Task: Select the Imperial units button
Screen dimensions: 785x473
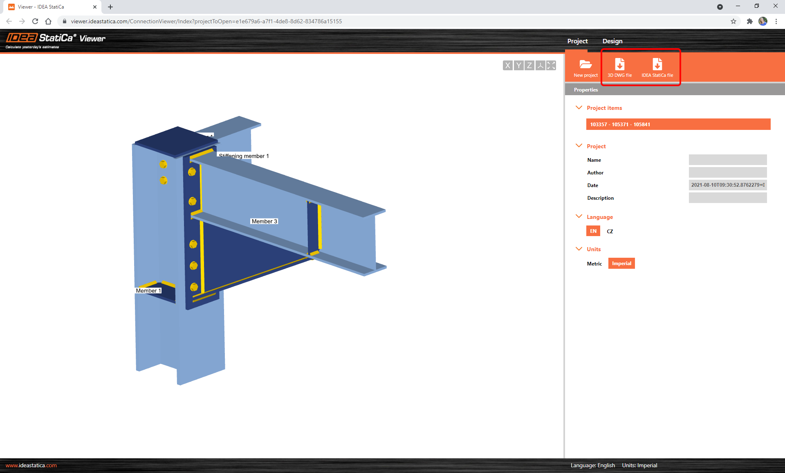Action: [621, 263]
